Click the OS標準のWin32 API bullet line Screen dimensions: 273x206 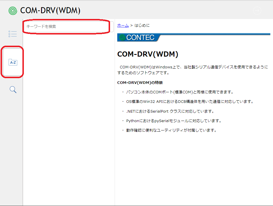point(190,101)
